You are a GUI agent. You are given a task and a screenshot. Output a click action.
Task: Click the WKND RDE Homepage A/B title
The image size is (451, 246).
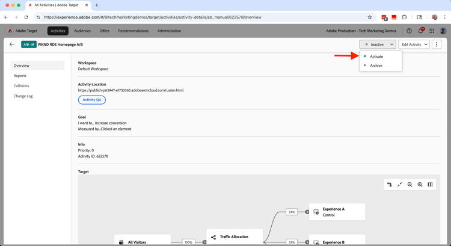point(60,45)
